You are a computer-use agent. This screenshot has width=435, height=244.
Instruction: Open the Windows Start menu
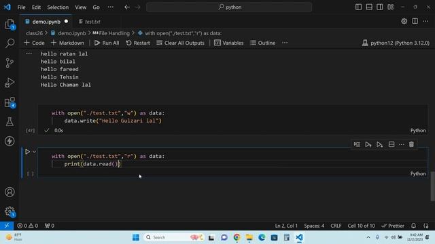136,237
